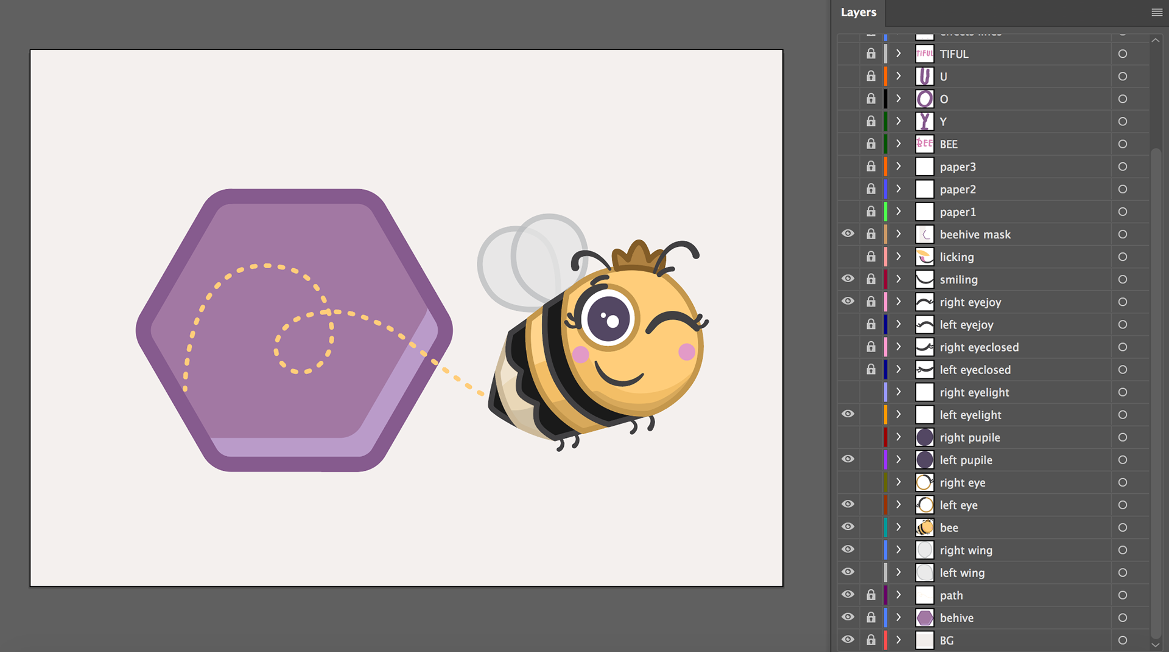1169x652 pixels.
Task: Show the licking layer
Action: (848, 257)
